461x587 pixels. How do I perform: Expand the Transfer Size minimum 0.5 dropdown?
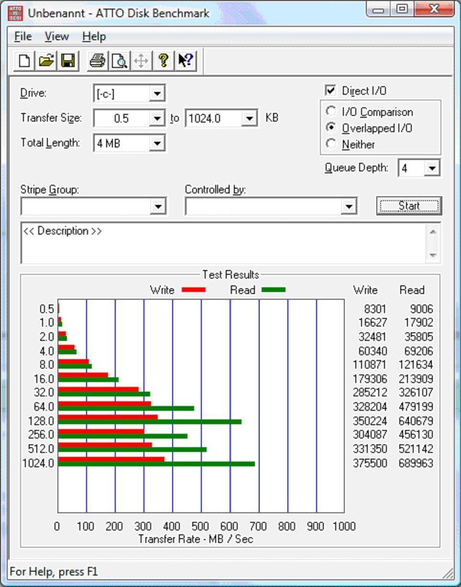pos(157,118)
